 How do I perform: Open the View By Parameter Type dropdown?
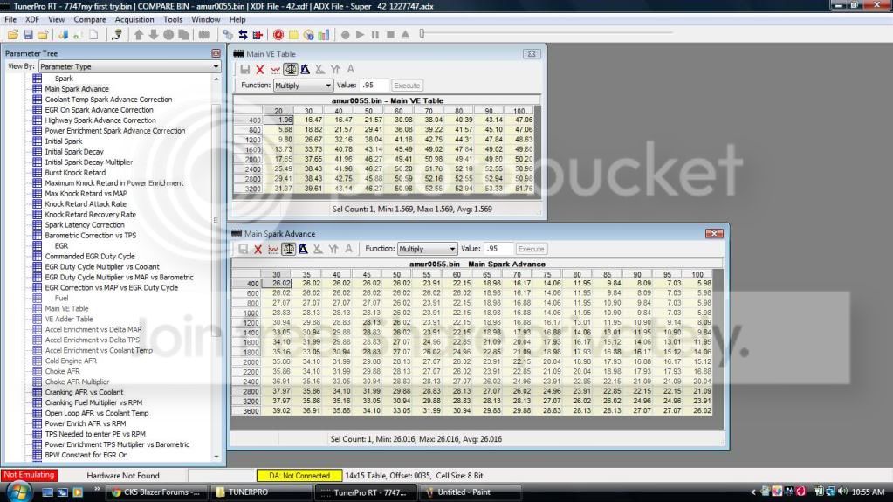130,66
